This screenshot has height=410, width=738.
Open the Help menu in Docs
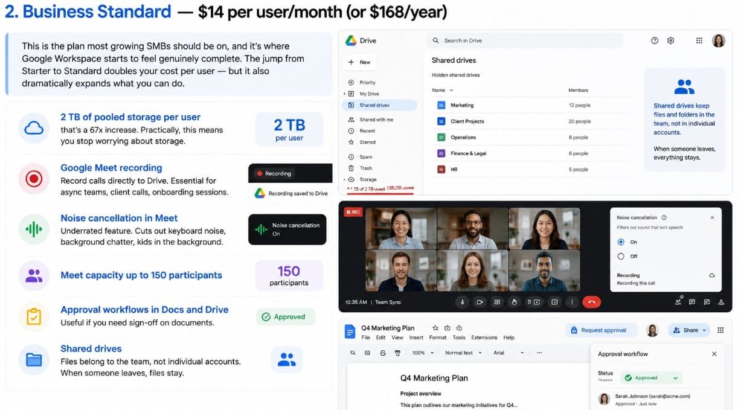(x=509, y=338)
